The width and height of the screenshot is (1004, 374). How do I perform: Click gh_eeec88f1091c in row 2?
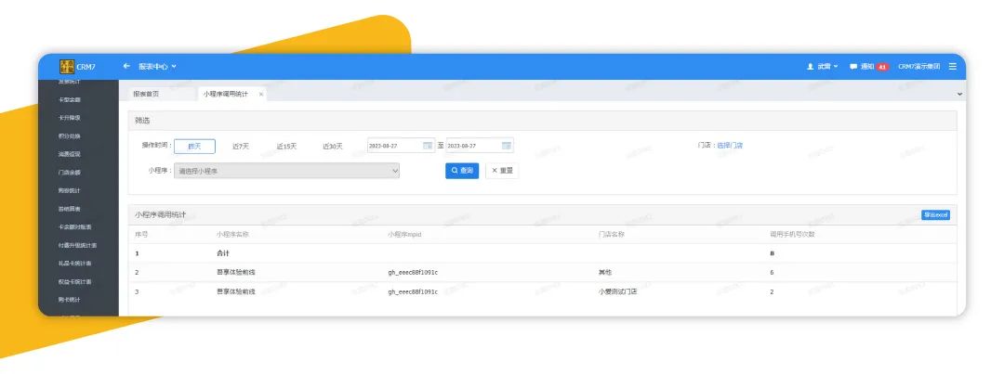pyautogui.click(x=413, y=273)
